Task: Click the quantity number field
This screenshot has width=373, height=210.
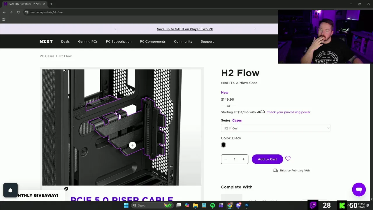Action: (x=235, y=159)
